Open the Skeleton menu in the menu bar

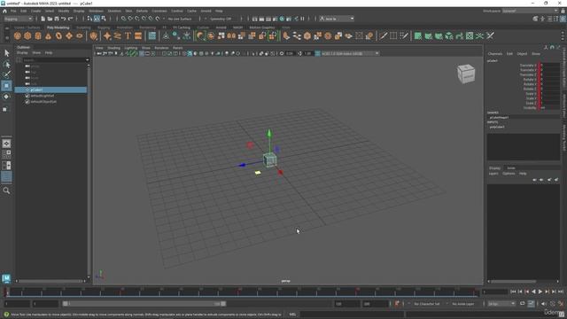click(x=114, y=11)
